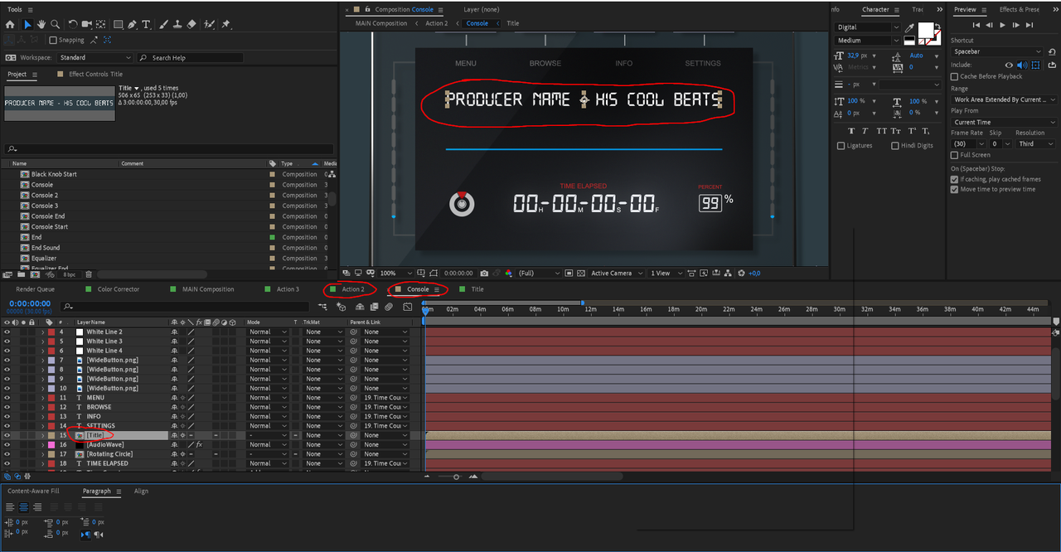The width and height of the screenshot is (1061, 552).
Task: Play the preview
Action: (1003, 25)
